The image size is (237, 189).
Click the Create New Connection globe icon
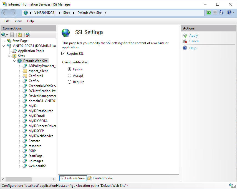pos(4,35)
